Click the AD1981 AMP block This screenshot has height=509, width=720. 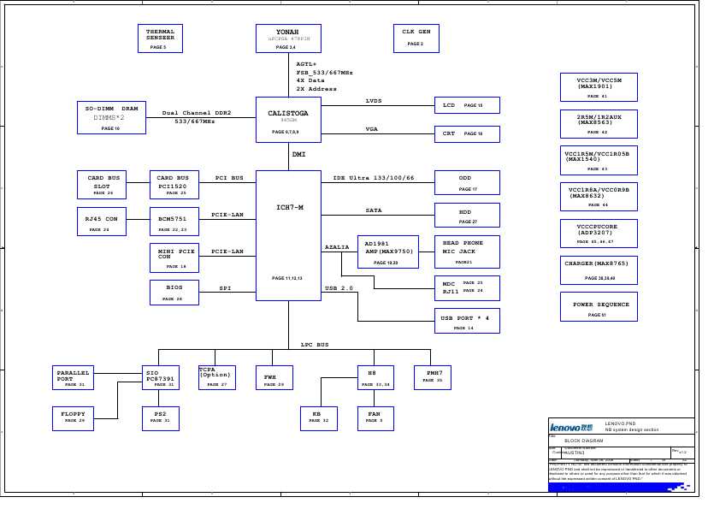click(388, 252)
